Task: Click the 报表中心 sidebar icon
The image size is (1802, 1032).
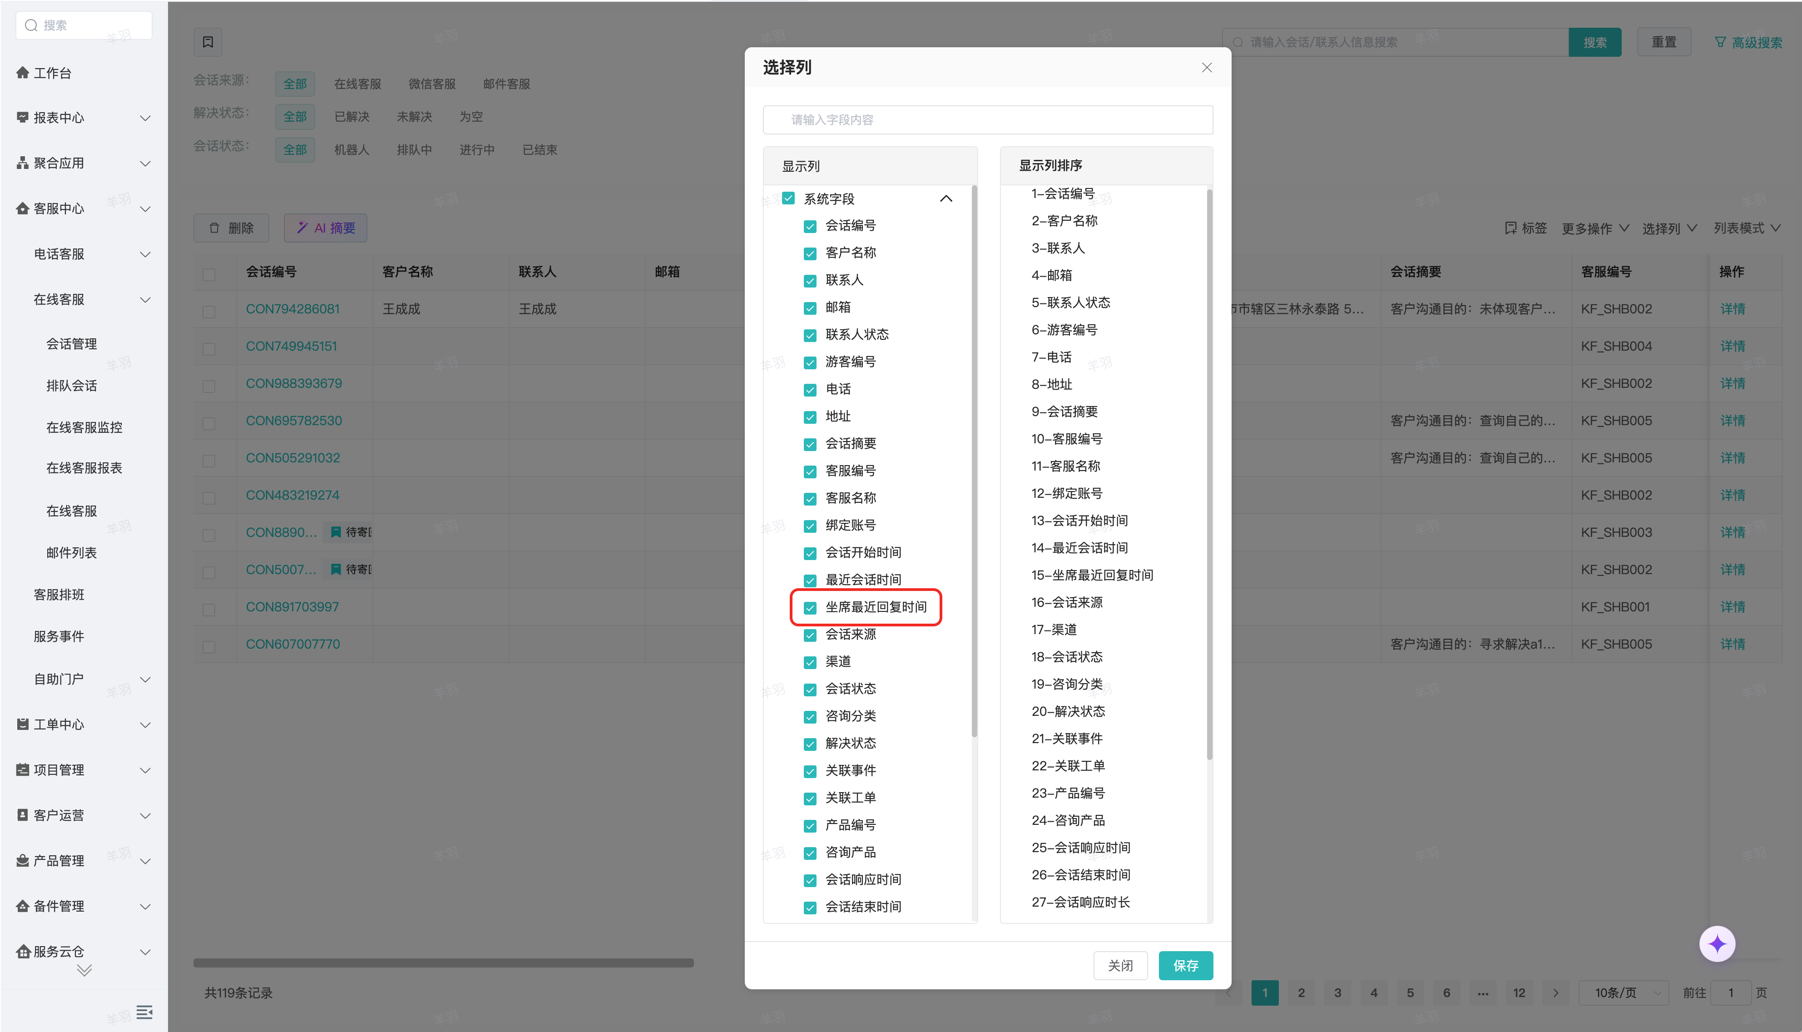Action: [23, 118]
